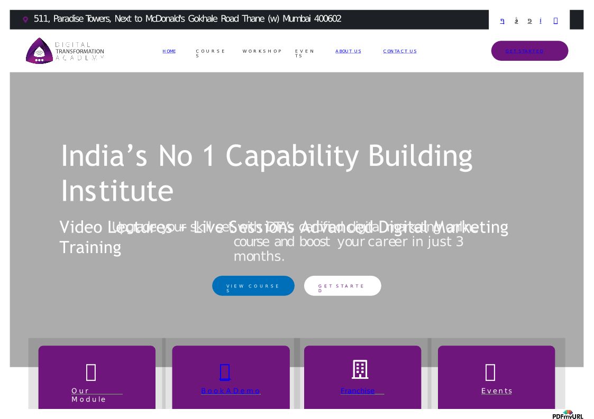594x419 pixels.
Task: Open the Courses menu item
Action: 210,53
